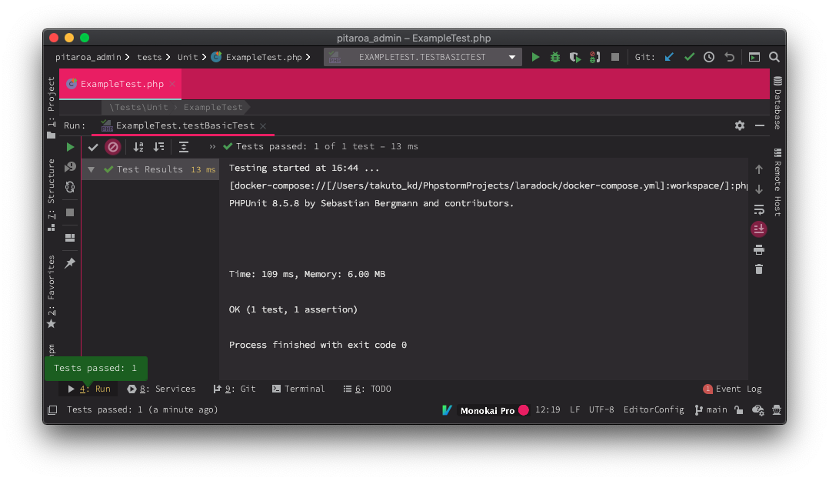This screenshot has width=829, height=481.
Task: Open the Favorites tool window tab
Action: coord(52,292)
